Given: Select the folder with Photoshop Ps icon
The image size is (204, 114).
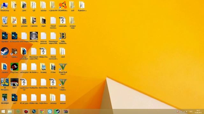Looking at the screenshot, I should click(5, 68).
